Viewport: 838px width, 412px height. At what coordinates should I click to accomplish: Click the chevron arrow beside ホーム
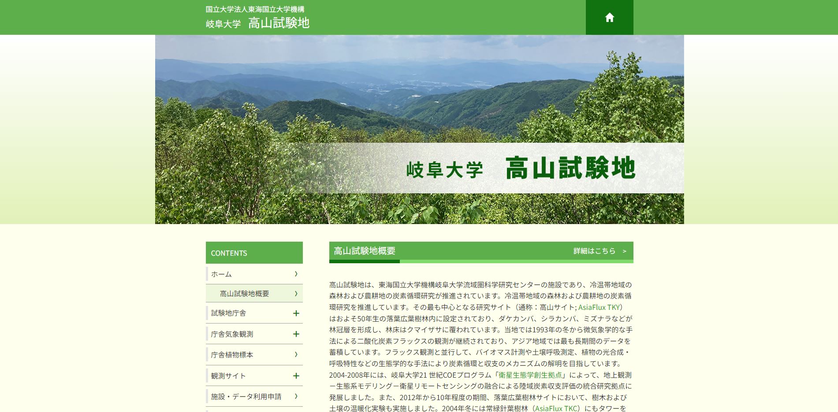tap(296, 274)
